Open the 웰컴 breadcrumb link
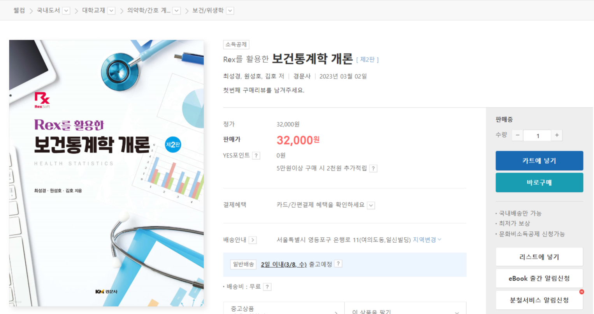Viewport: 594px width, 314px height. coord(19,11)
